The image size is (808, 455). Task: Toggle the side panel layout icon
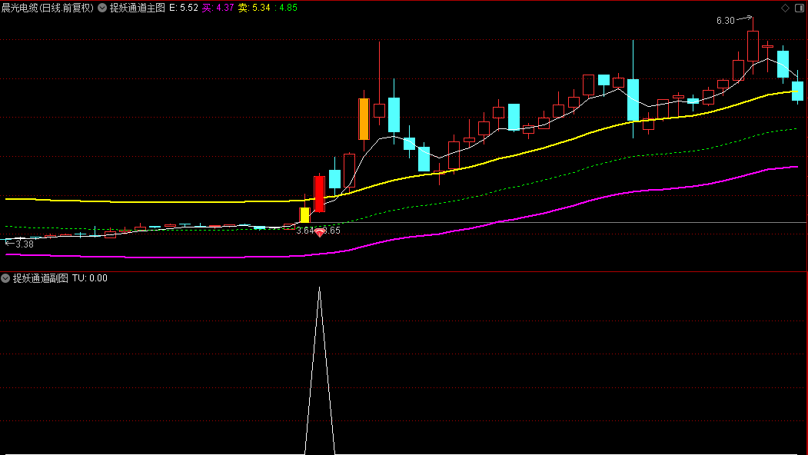[800, 8]
